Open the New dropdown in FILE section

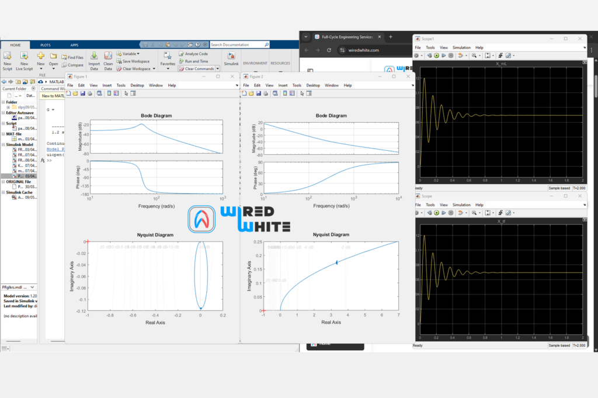(x=41, y=61)
